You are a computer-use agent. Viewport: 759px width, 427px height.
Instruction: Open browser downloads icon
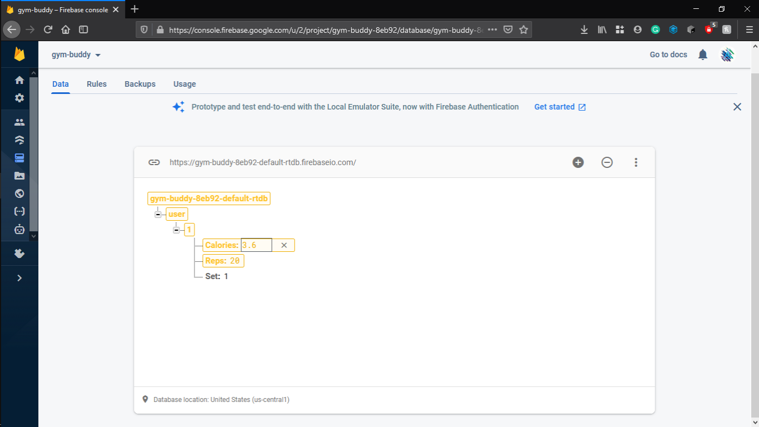click(x=584, y=29)
